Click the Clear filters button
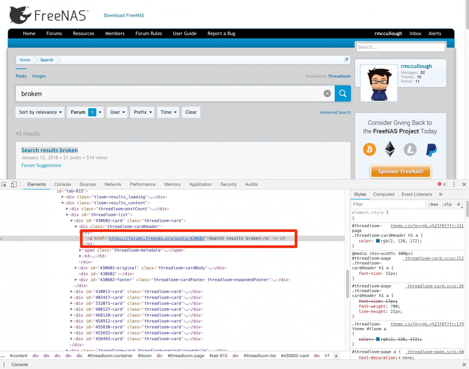Viewport: 469px width, 369px height. 191,112
